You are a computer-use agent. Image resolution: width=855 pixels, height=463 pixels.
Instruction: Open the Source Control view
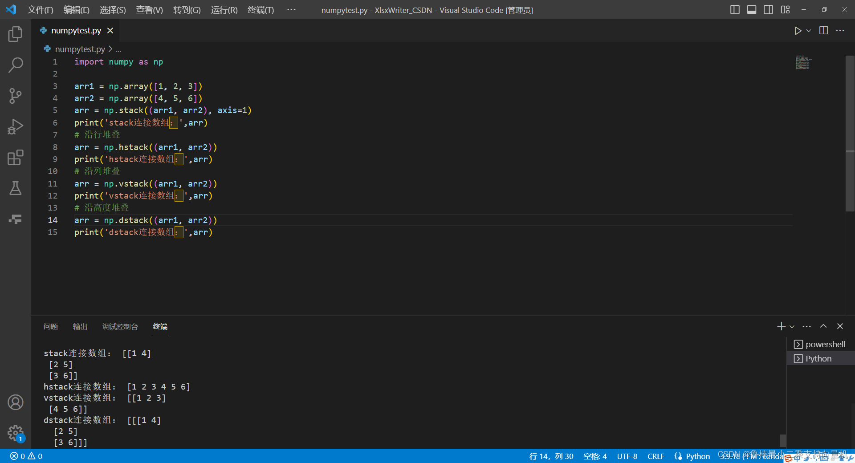15,96
